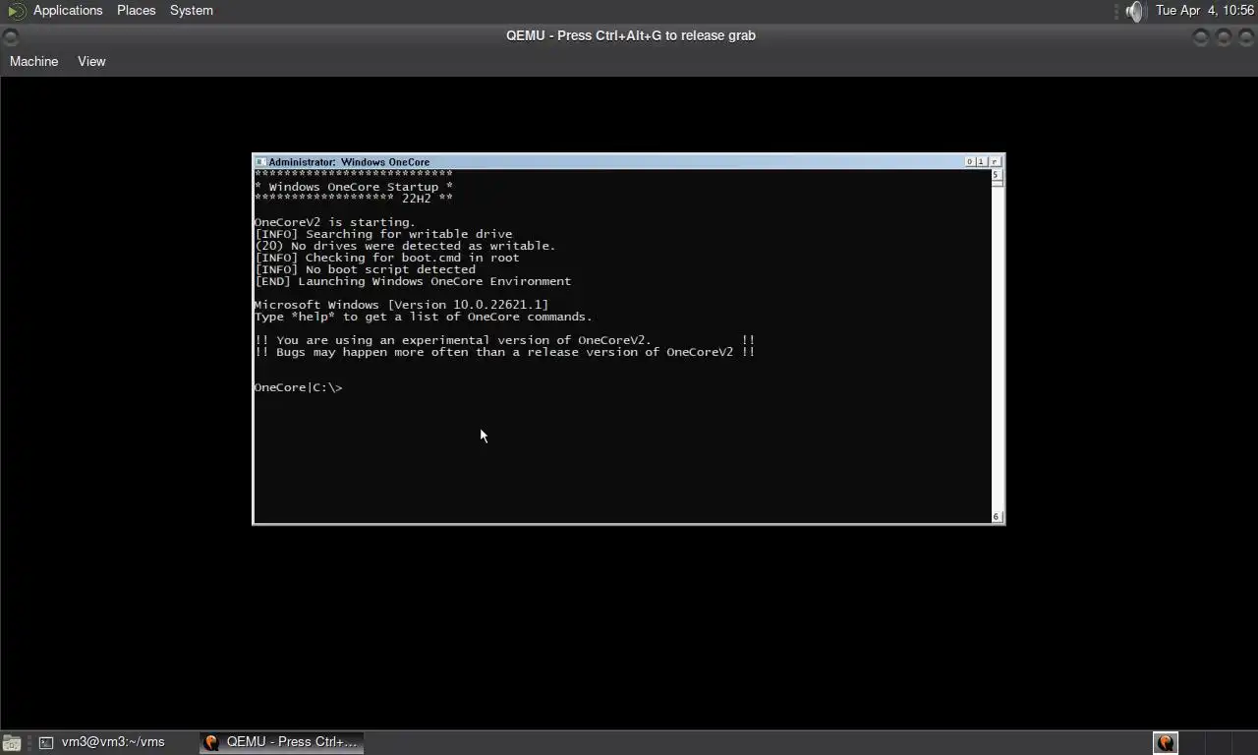Click the volume speaker icon

point(1135,11)
